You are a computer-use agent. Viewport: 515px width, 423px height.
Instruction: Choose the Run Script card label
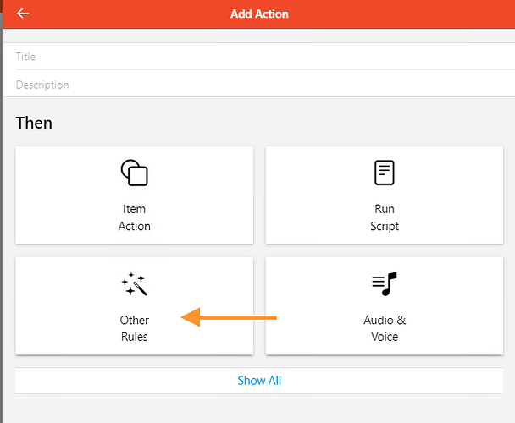[385, 217]
